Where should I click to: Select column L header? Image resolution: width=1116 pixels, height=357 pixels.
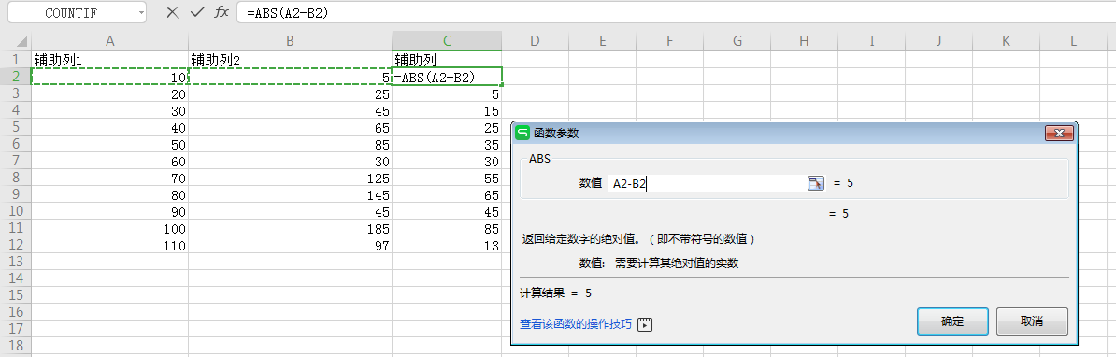coord(1073,41)
